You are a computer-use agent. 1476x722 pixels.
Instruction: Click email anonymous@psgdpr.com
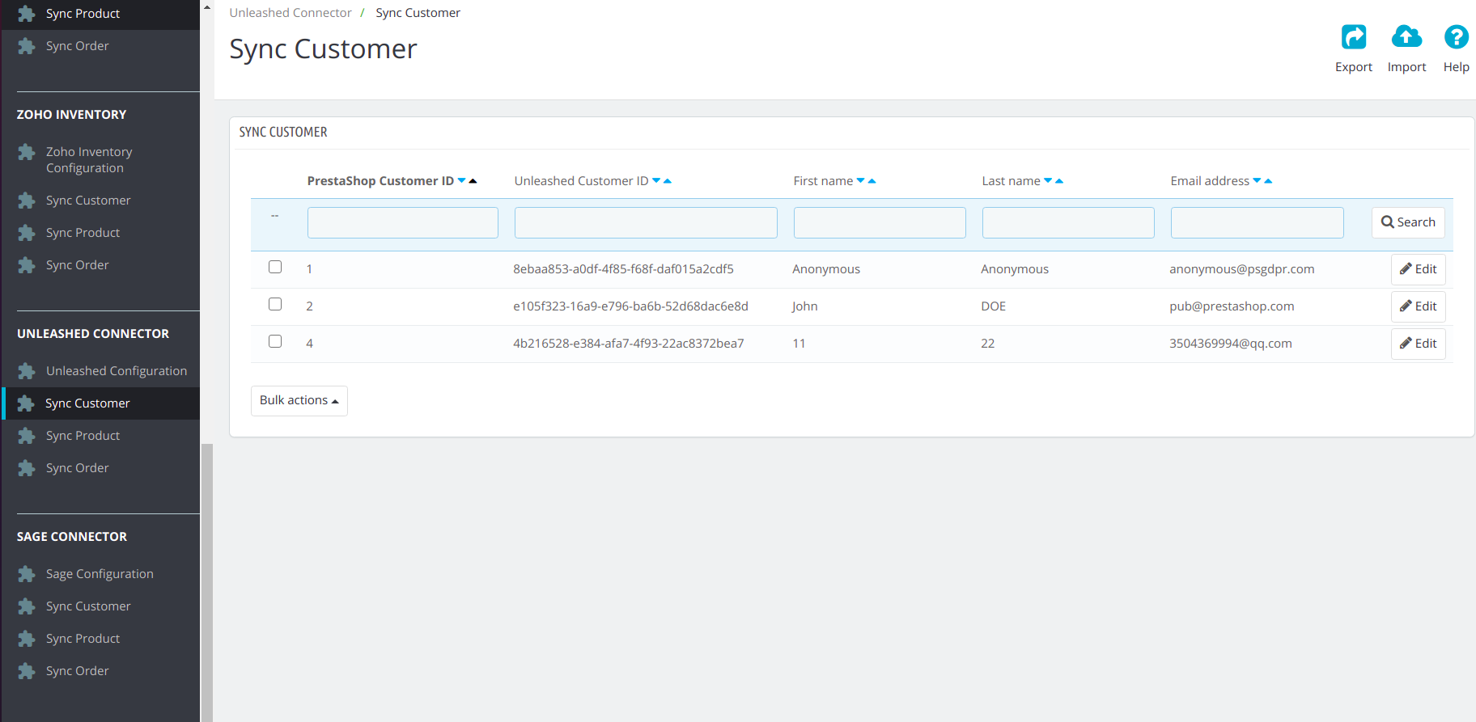tap(1241, 269)
